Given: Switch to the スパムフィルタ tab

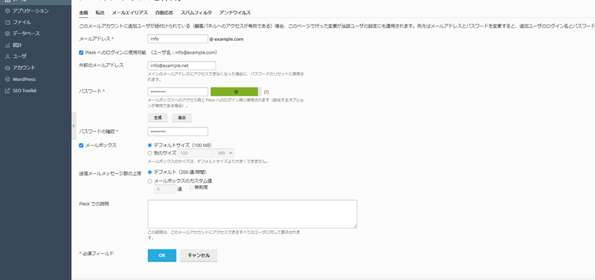Looking at the screenshot, I should coord(196,13).
